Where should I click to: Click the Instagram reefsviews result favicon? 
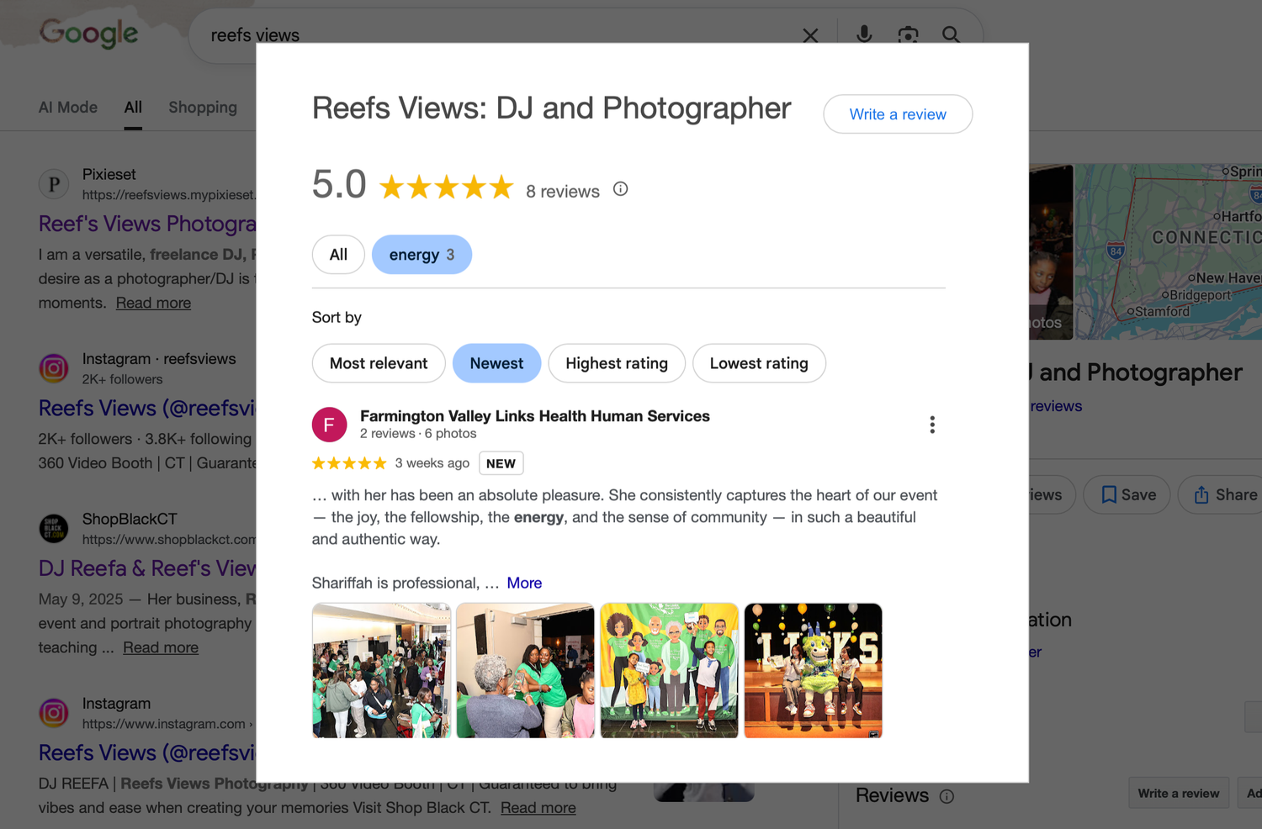54,368
